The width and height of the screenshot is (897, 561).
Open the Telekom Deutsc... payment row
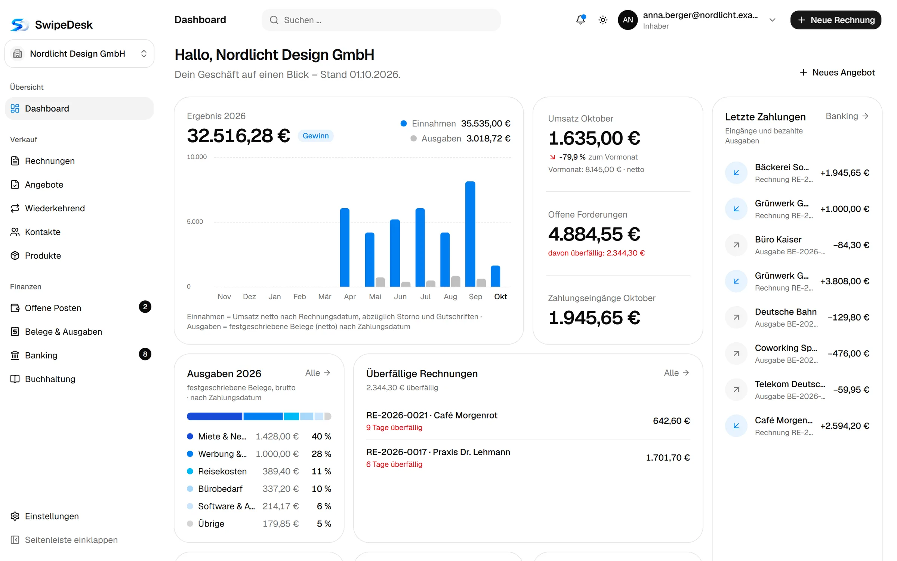pyautogui.click(x=797, y=390)
